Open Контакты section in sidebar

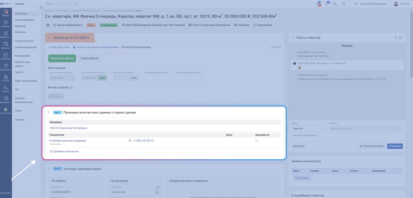click(x=6, y=56)
